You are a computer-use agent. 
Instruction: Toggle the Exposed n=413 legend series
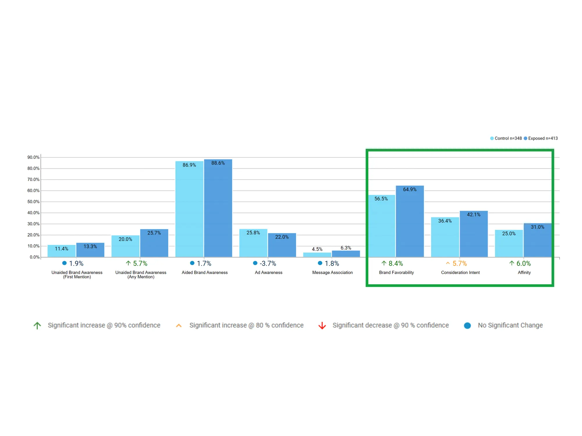[541, 138]
